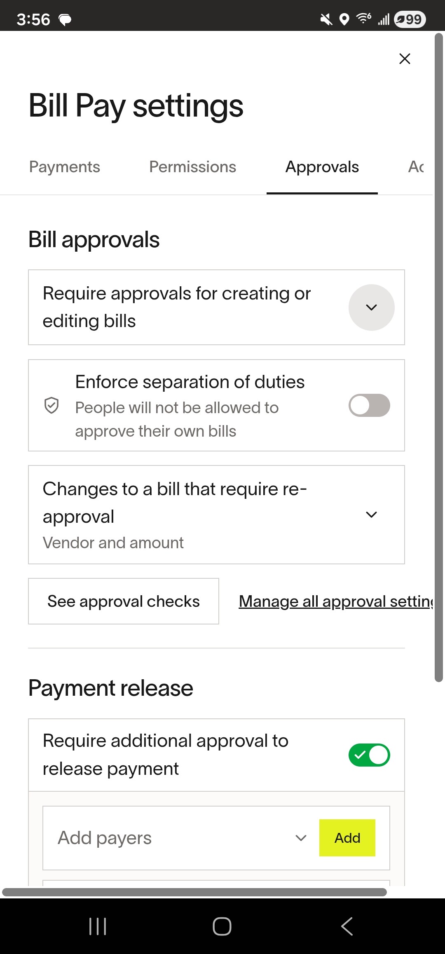Tap the location pin status icon
The height and width of the screenshot is (954, 445).
coord(344,19)
